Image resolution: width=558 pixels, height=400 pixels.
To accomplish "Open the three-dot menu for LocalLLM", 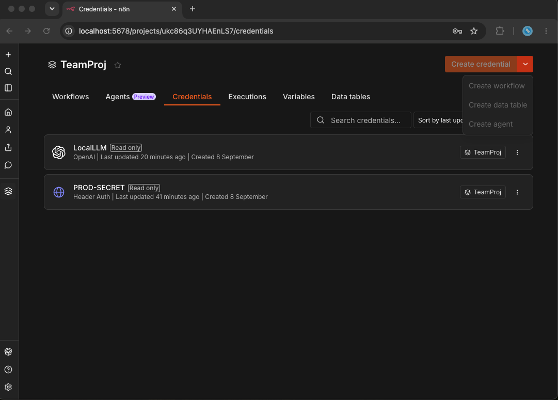I will click(517, 152).
